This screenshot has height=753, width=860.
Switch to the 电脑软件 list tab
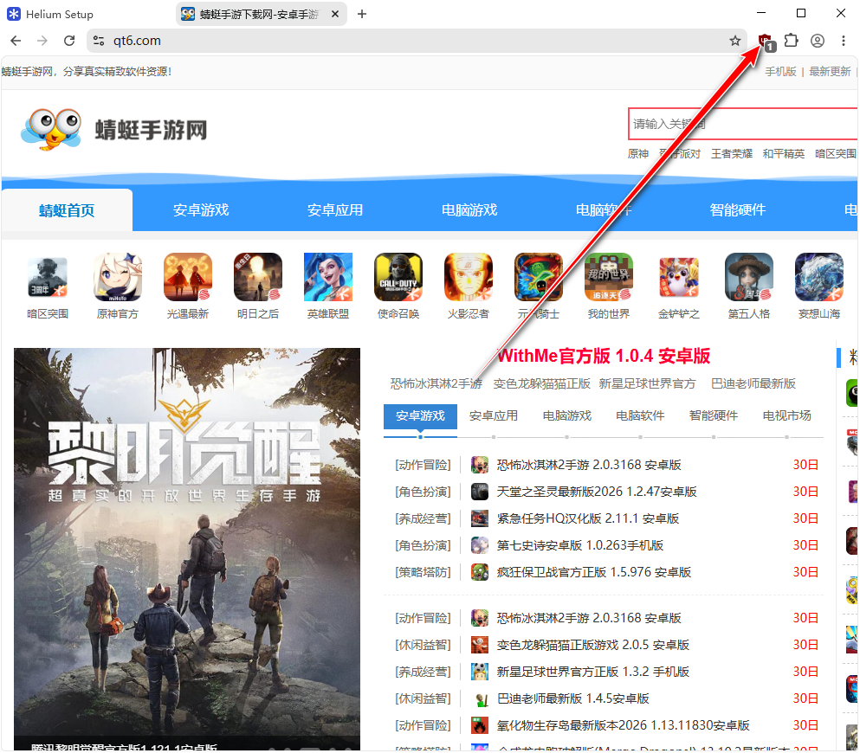(640, 416)
